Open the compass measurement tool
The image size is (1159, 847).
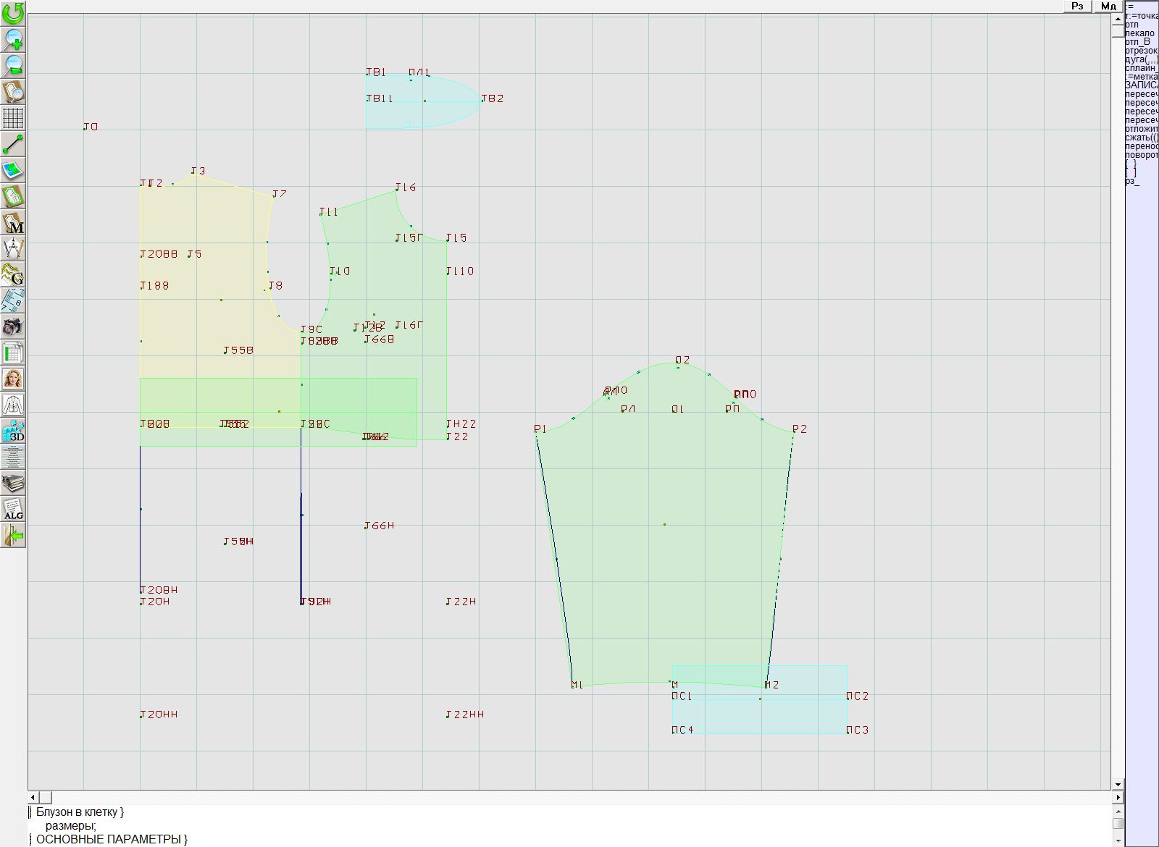(x=13, y=248)
